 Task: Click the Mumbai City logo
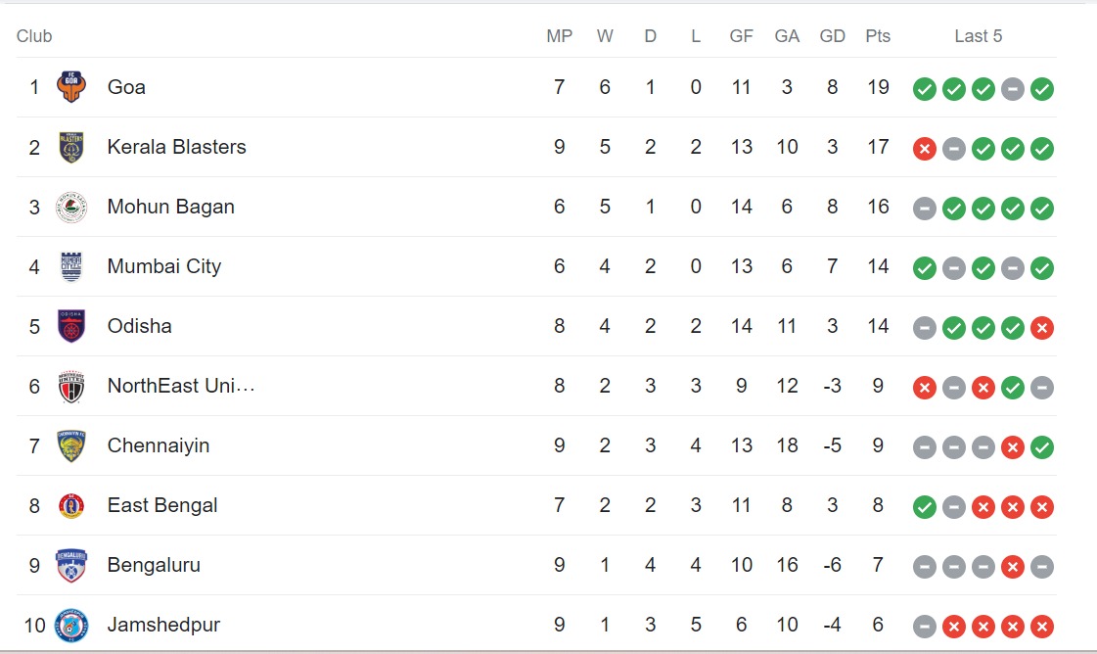pyautogui.click(x=71, y=266)
